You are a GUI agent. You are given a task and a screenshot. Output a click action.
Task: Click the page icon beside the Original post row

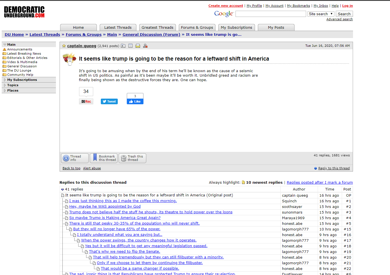tap(63, 195)
